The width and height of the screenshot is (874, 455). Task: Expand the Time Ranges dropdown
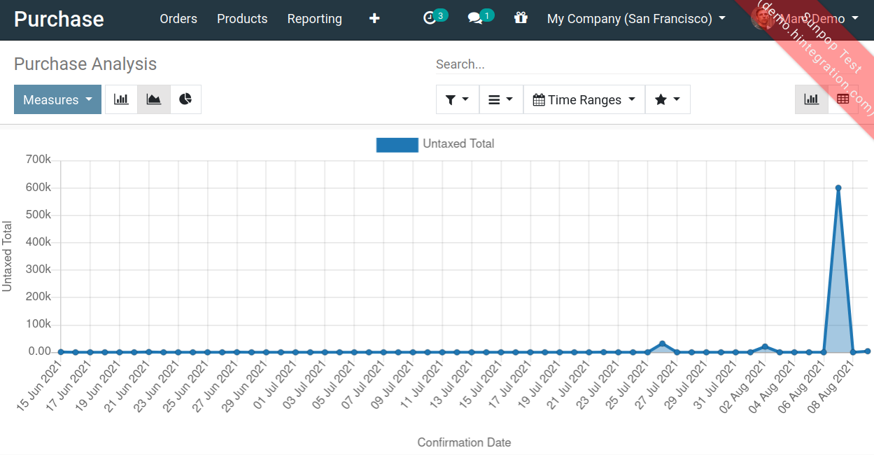pos(584,99)
